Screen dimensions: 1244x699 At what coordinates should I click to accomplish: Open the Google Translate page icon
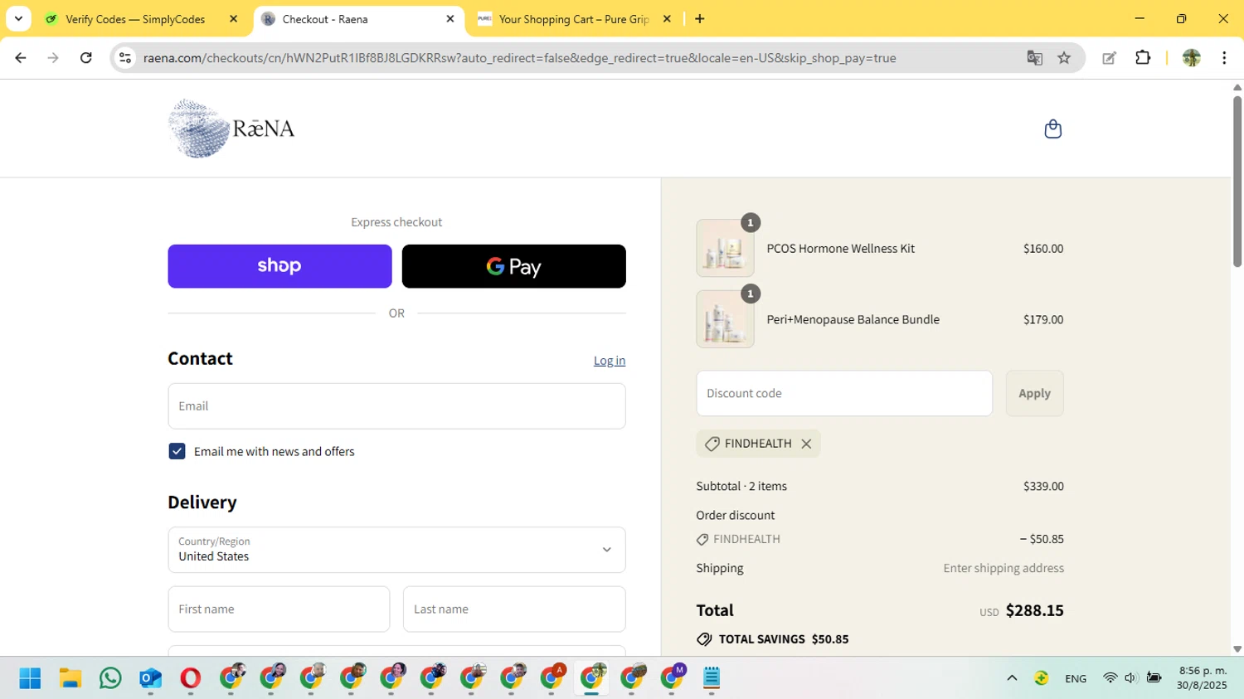(x=1034, y=58)
